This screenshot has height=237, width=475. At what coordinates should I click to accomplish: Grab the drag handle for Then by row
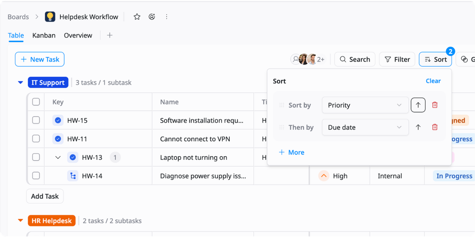282,128
